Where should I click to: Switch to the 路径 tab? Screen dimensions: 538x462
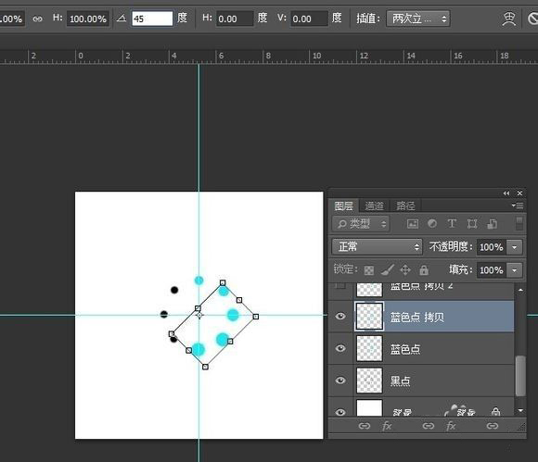[405, 206]
